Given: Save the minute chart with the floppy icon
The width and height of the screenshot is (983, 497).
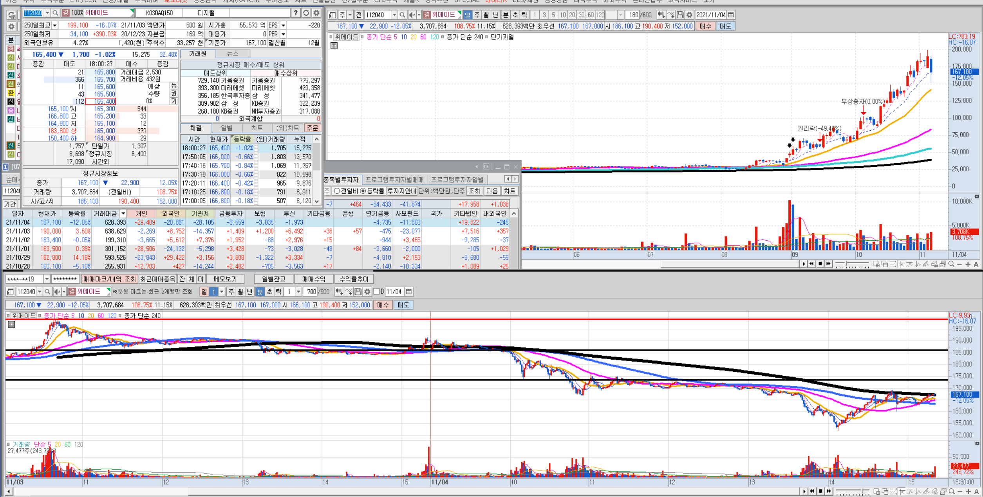Looking at the screenshot, I should 358,292.
